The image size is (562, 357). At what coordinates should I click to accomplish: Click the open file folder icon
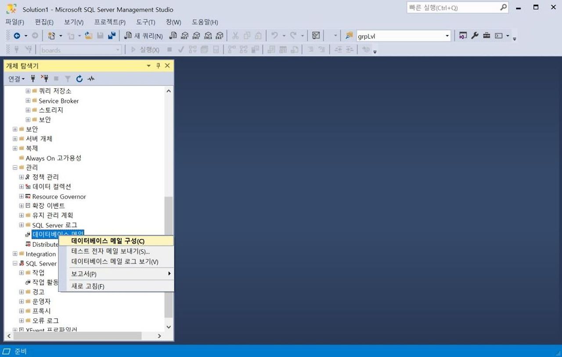click(x=88, y=36)
